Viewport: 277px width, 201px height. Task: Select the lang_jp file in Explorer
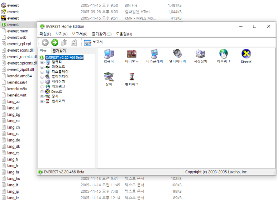[x=13, y=191]
